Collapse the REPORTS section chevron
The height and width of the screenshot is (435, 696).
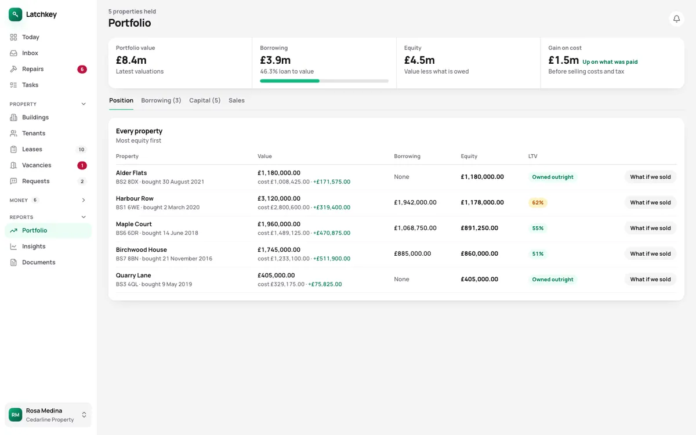84,217
